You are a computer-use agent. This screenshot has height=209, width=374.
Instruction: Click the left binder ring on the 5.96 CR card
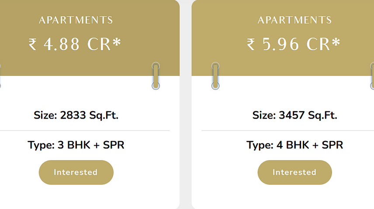click(215, 75)
